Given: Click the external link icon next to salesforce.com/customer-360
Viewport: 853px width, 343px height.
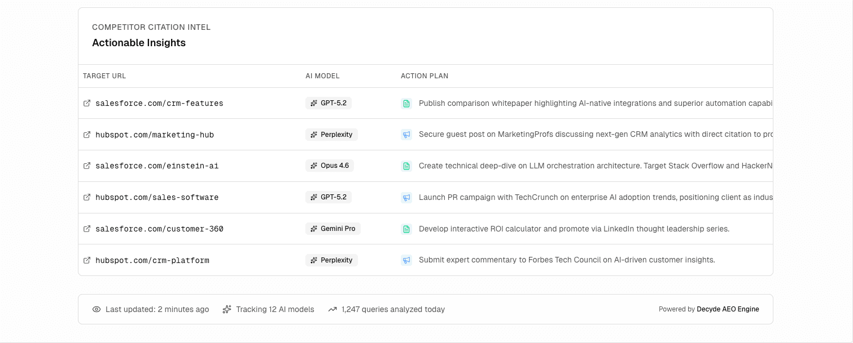Looking at the screenshot, I should (x=87, y=229).
